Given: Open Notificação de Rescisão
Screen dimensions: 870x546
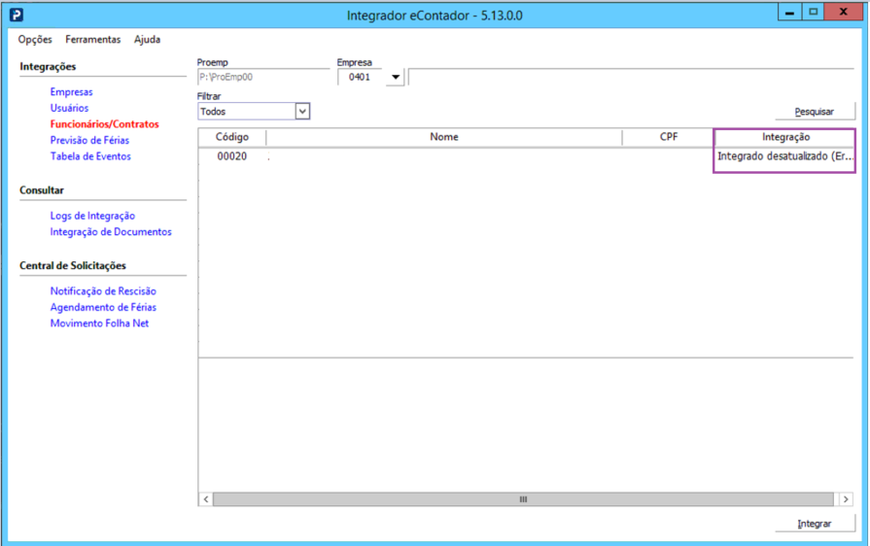Looking at the screenshot, I should pyautogui.click(x=103, y=291).
